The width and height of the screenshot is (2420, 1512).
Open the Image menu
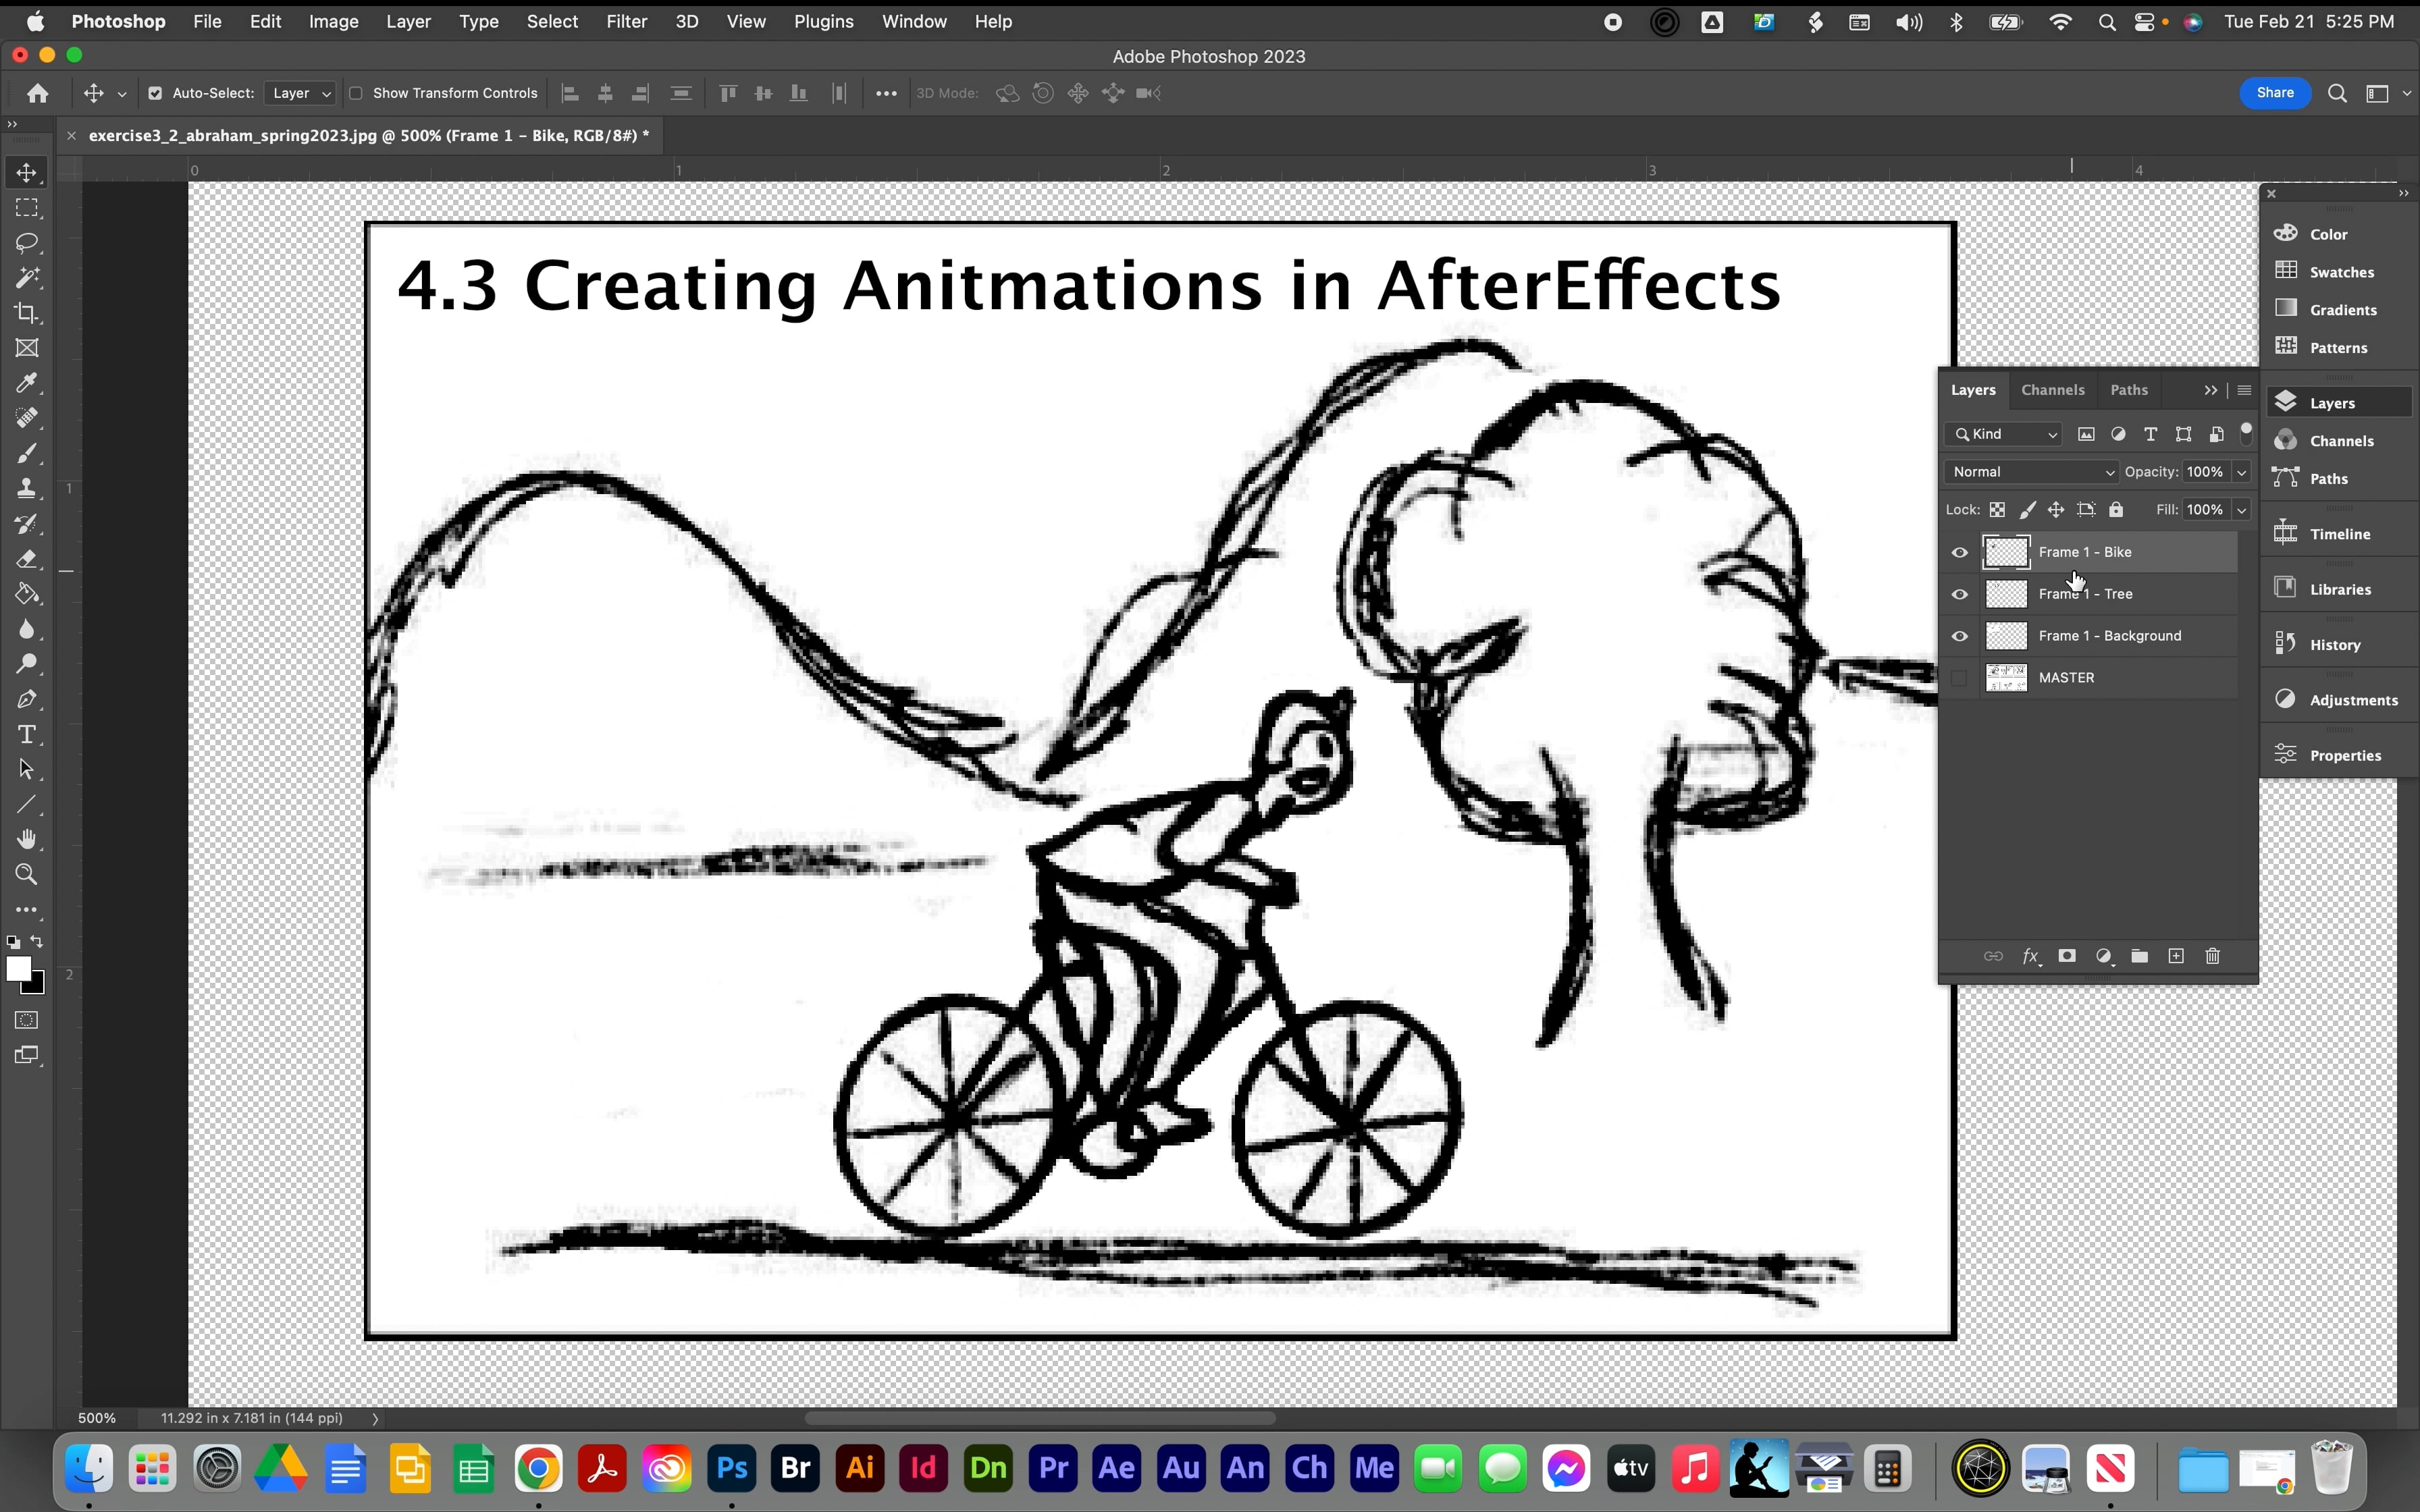(x=333, y=21)
